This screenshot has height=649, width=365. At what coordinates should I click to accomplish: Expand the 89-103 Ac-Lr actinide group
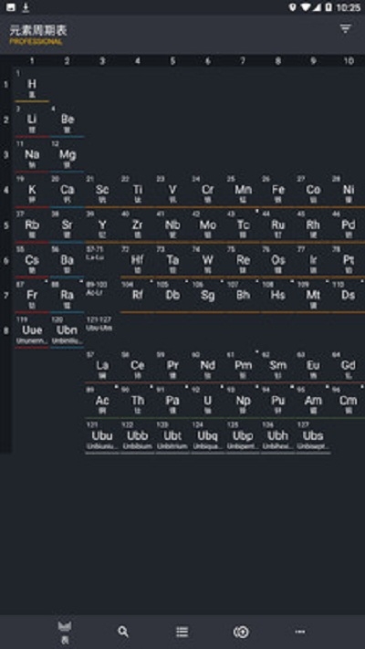point(102,296)
